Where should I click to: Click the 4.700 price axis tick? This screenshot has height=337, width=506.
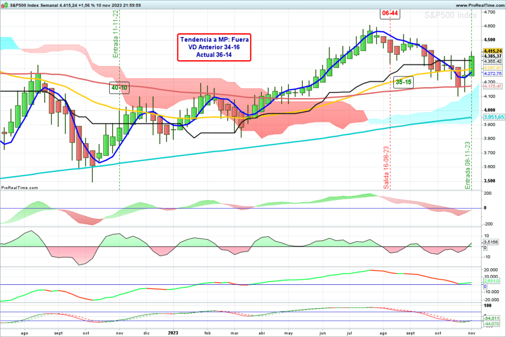(x=490, y=12)
